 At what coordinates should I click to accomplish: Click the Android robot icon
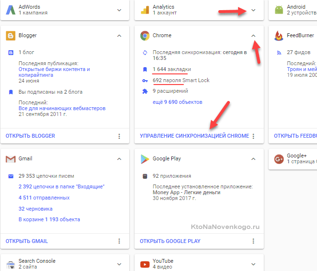pyautogui.click(x=279, y=10)
